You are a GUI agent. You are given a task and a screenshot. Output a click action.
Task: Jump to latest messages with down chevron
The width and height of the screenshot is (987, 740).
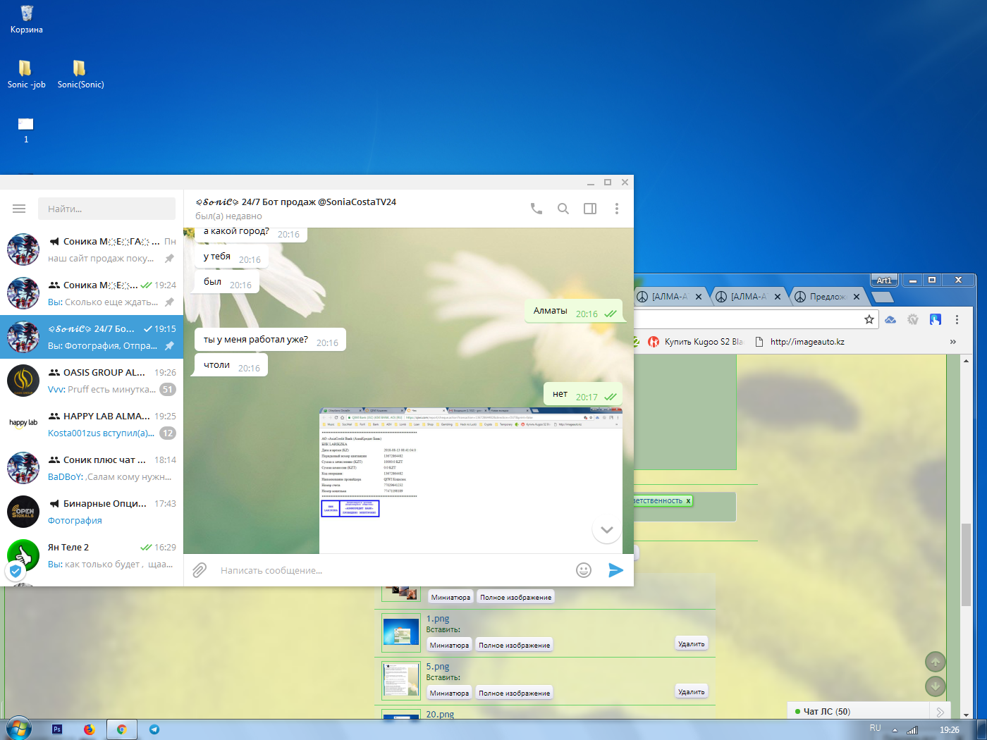tap(607, 530)
